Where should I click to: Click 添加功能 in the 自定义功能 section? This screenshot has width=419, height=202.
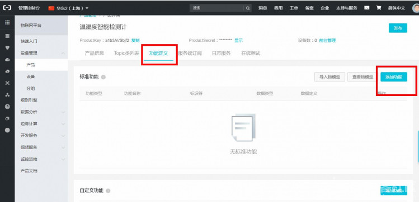click(394, 190)
